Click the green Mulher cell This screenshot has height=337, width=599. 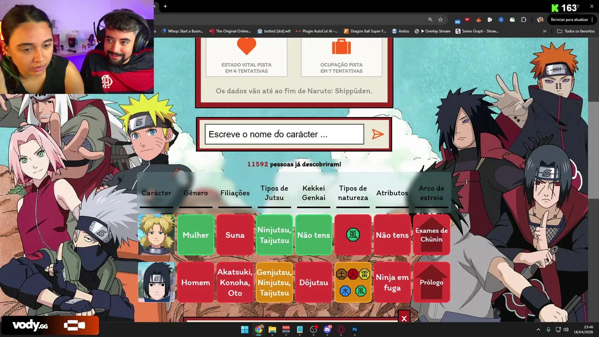[x=196, y=235]
